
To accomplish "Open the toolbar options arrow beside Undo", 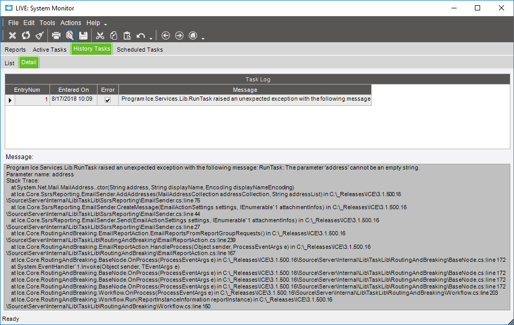I will [151, 39].
